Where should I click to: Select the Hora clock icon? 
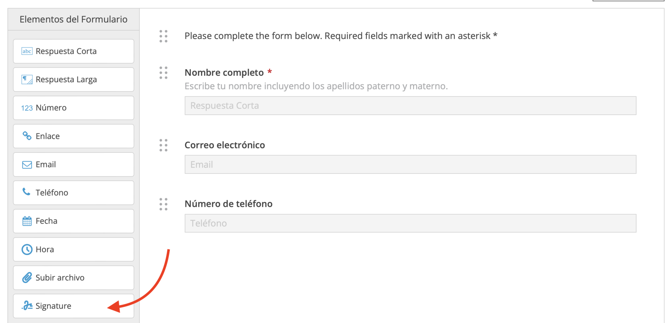coord(27,249)
